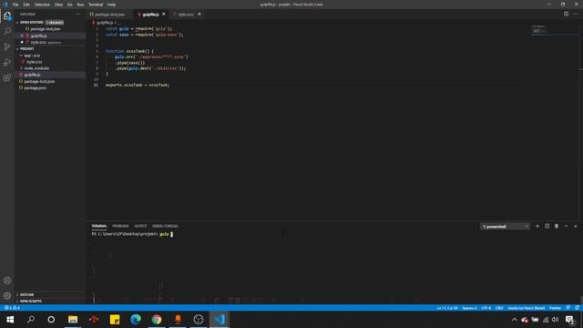
Task: Click Prettier in status bar
Action: point(555,308)
